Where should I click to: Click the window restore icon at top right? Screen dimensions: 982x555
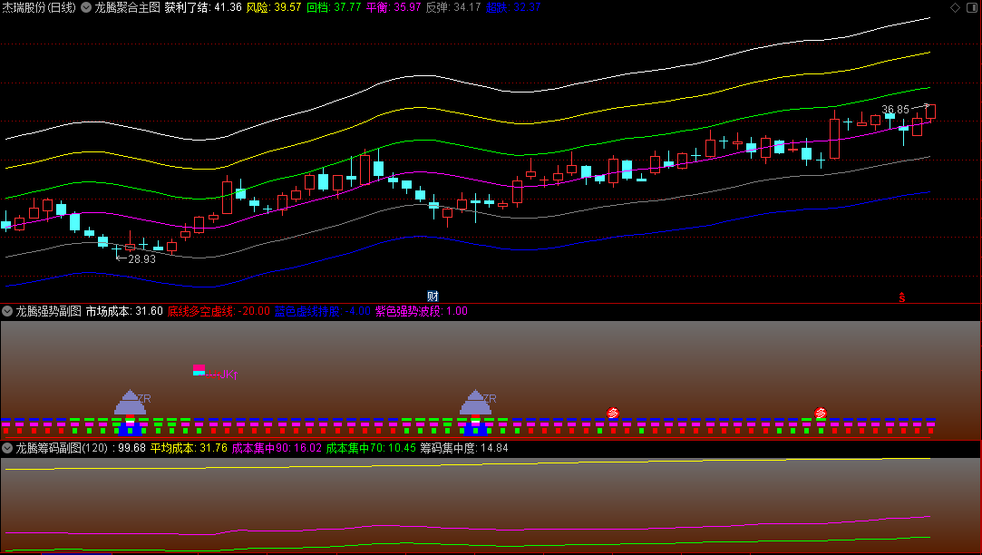(x=972, y=7)
